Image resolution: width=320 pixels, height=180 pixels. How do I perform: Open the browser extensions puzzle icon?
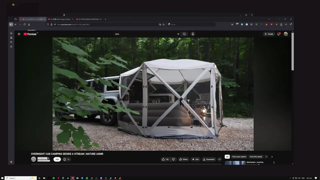click(281, 24)
